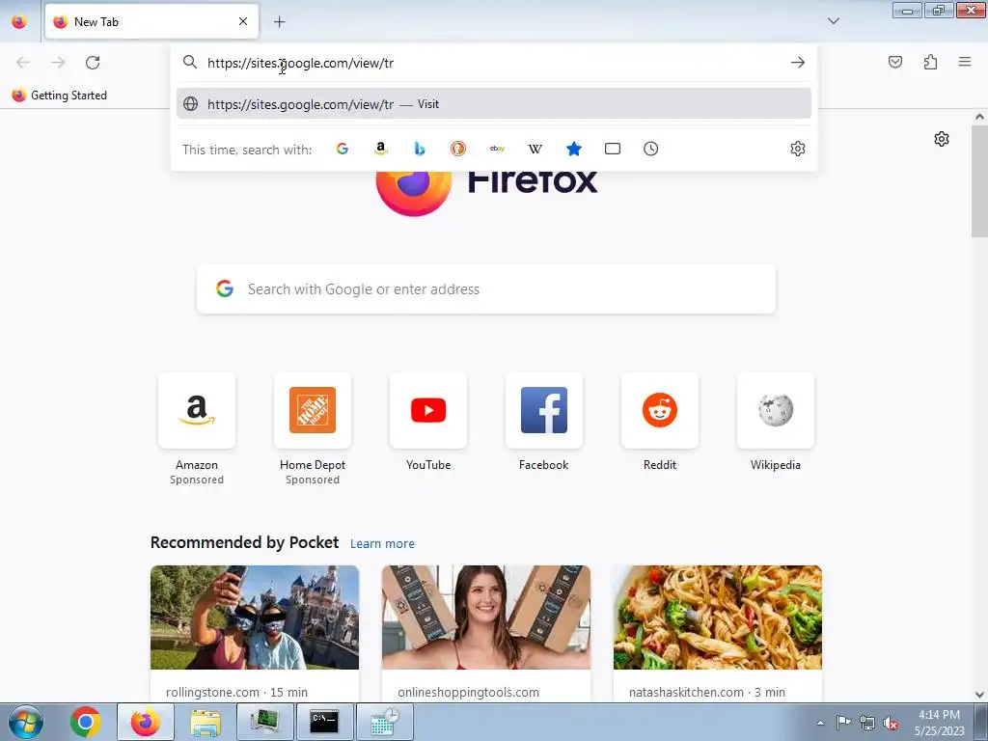Search bookmarks with star icon
This screenshot has width=988, height=741.
coord(573,149)
